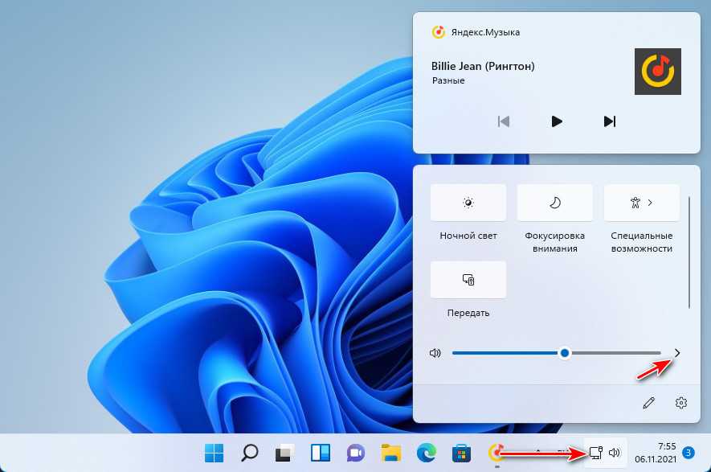
Task: Edit quick settings with pencil icon
Action: click(648, 402)
